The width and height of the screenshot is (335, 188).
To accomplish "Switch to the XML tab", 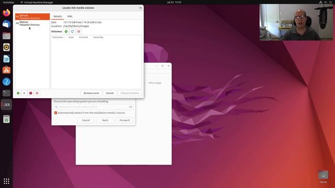I will [70, 16].
